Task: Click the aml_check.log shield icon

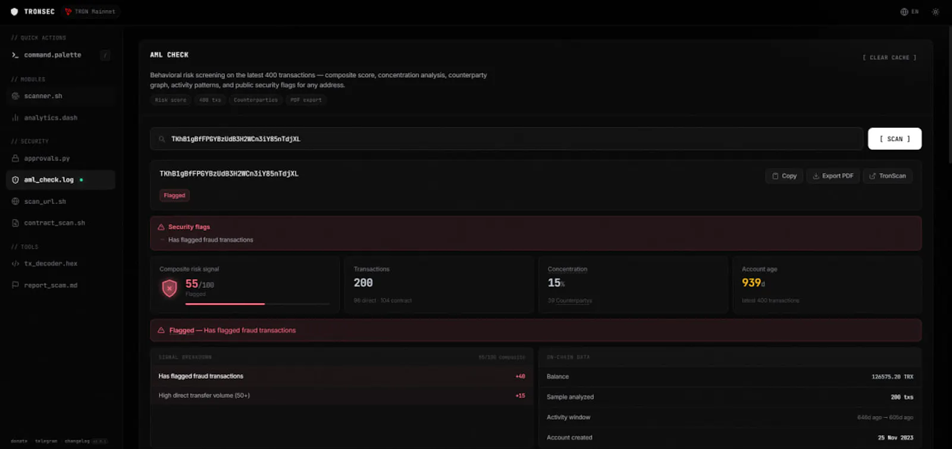Action: [15, 180]
